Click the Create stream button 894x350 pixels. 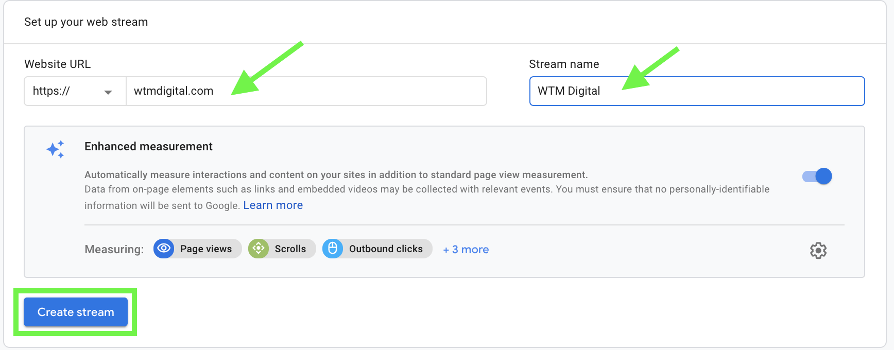(76, 312)
